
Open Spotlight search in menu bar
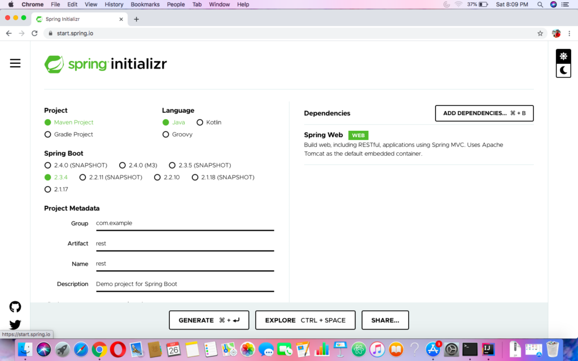point(540,5)
